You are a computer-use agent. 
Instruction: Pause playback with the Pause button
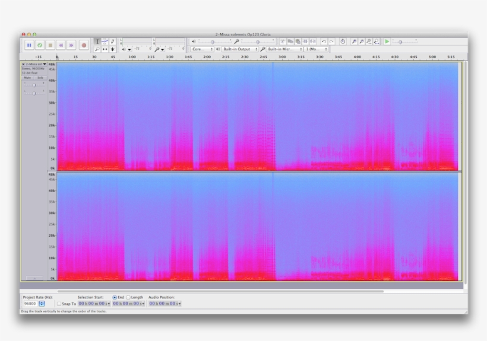pos(29,45)
